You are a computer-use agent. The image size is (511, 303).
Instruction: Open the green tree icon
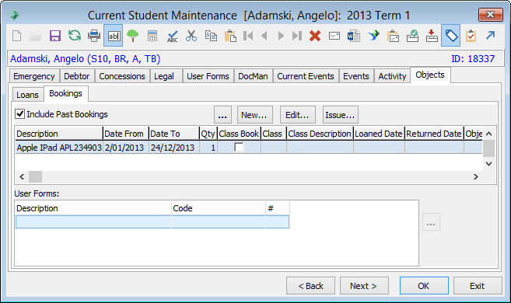133,36
